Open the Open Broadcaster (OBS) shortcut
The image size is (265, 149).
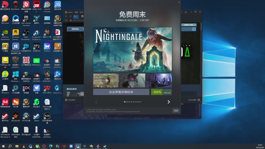pyautogui.click(x=26, y=35)
